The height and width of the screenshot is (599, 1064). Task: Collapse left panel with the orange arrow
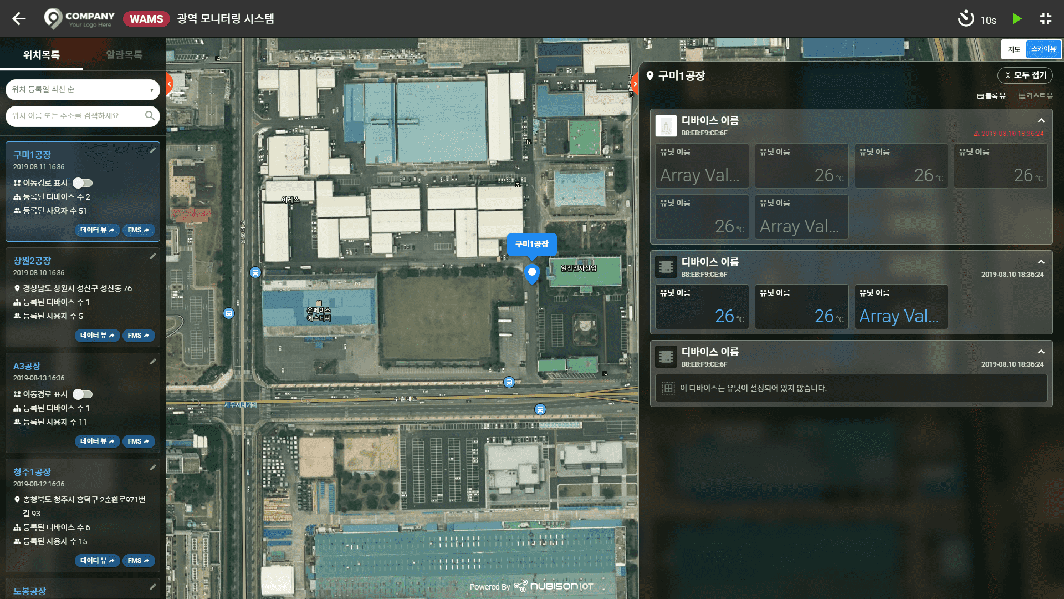click(x=169, y=84)
